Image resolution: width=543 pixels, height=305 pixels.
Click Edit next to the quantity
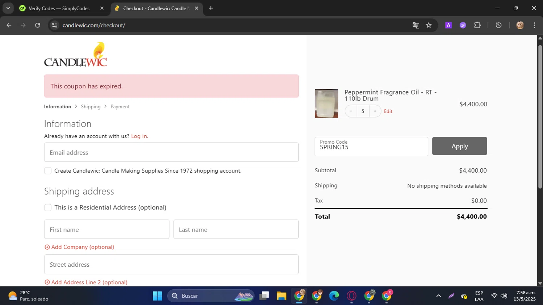[388, 111]
